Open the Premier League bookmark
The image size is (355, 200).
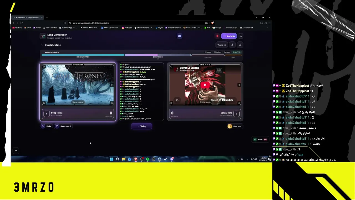click(230, 28)
